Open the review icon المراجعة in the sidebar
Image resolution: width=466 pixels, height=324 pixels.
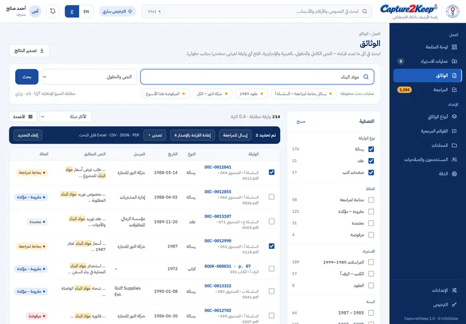click(454, 90)
